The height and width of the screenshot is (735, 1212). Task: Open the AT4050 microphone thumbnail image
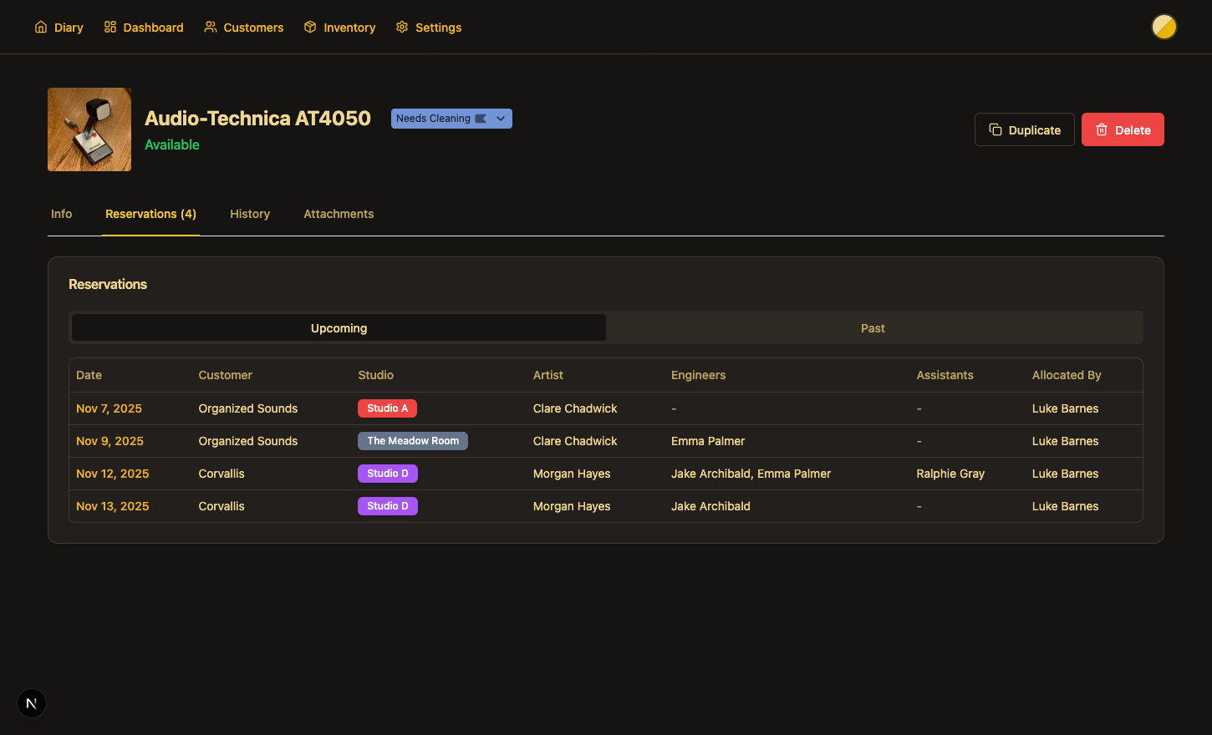tap(89, 129)
